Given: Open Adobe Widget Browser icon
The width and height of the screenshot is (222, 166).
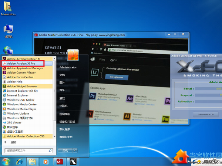Looking at the screenshot, I should 4,86.
